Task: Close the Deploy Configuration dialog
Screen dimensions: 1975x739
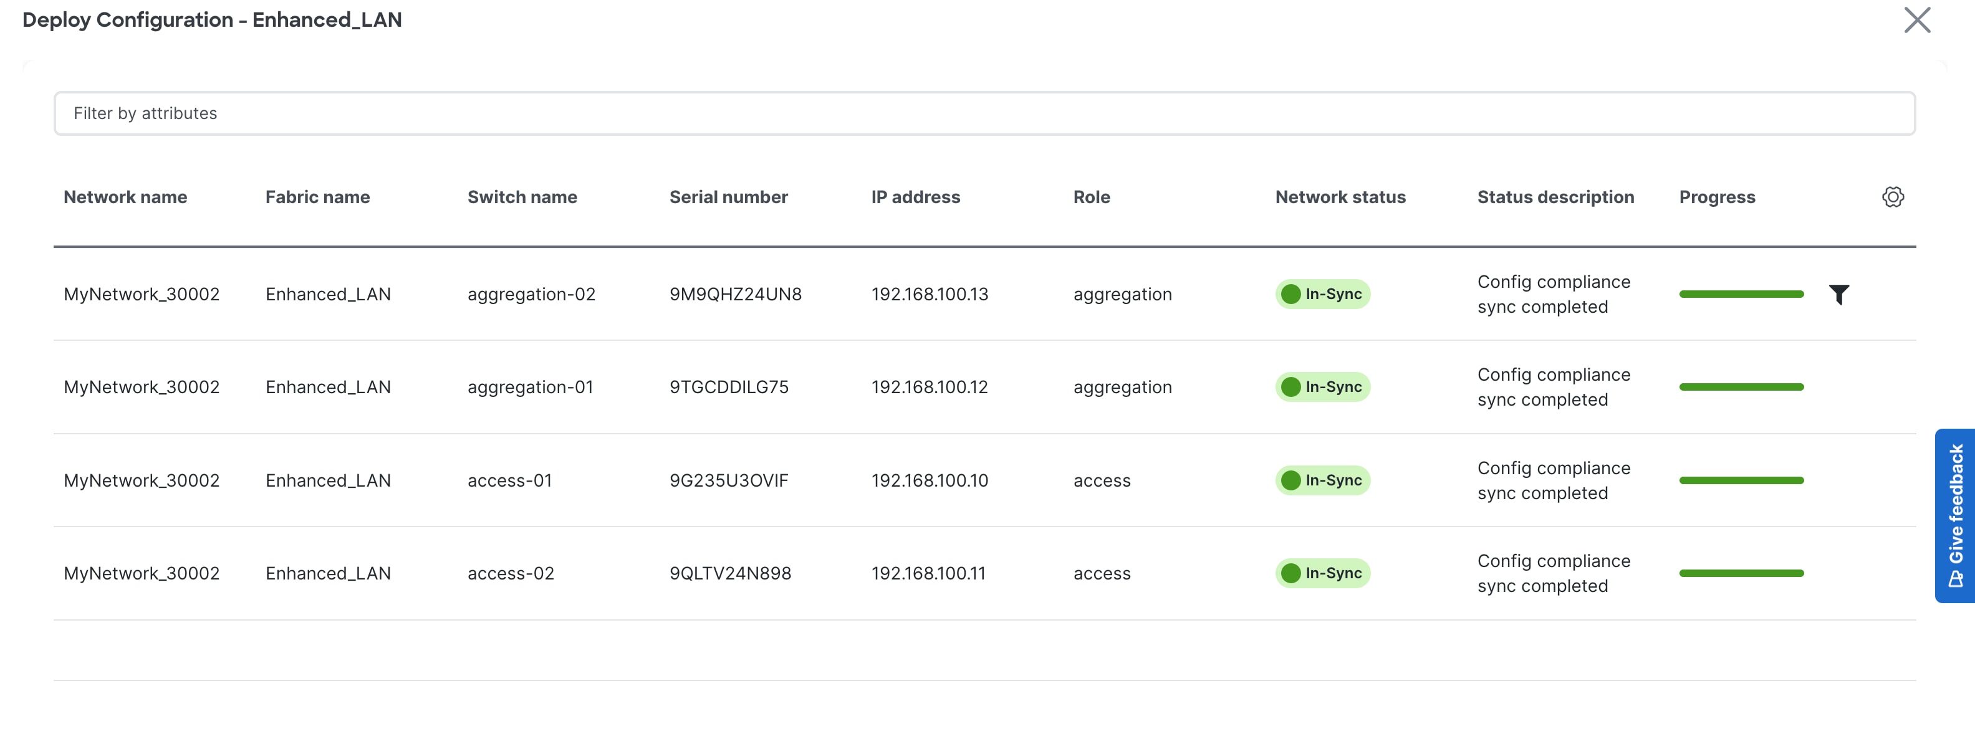Action: click(x=1917, y=21)
